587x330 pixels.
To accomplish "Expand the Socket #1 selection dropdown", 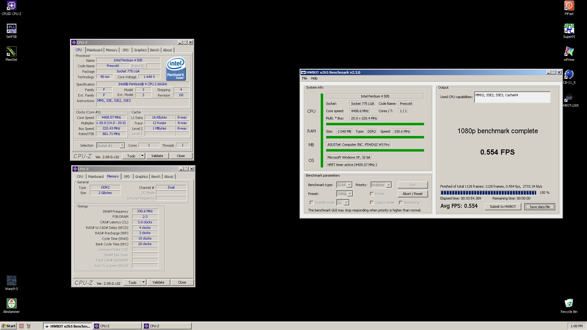I will [122, 146].
